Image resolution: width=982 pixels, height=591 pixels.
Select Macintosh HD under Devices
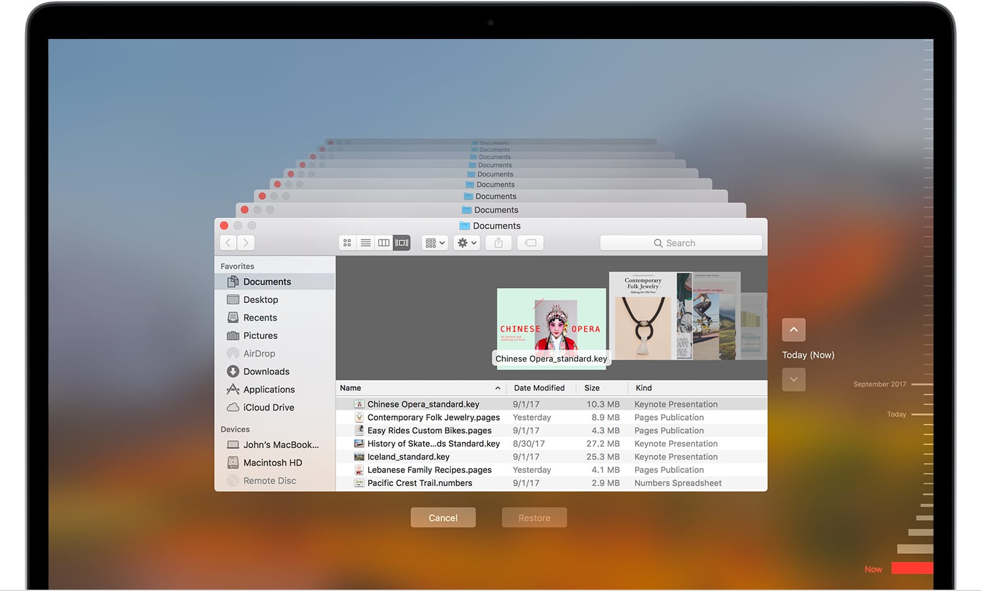[272, 462]
